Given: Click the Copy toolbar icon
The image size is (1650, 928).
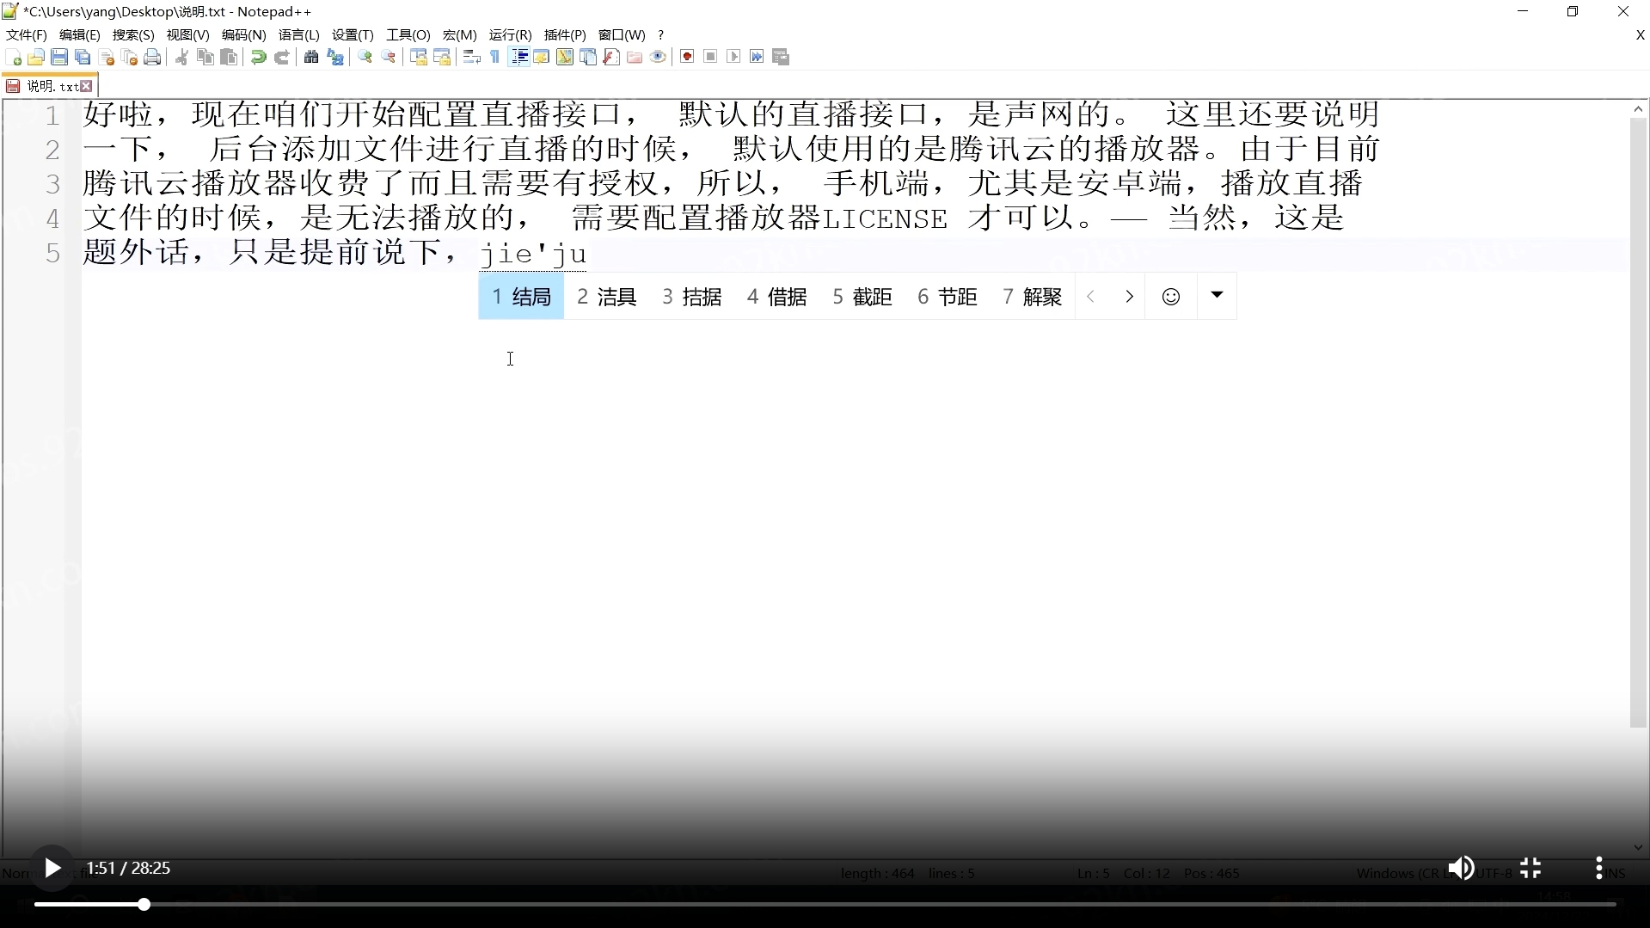Looking at the screenshot, I should (205, 57).
